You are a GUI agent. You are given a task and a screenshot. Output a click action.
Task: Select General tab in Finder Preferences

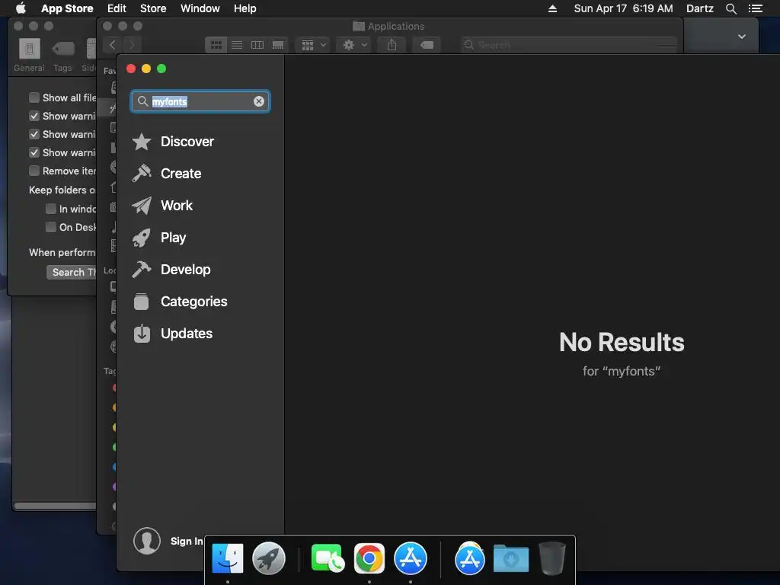(x=30, y=55)
